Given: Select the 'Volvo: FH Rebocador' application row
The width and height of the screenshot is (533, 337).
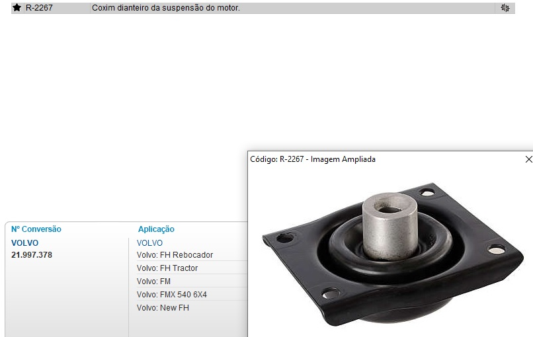Looking at the screenshot, I should (x=192, y=255).
